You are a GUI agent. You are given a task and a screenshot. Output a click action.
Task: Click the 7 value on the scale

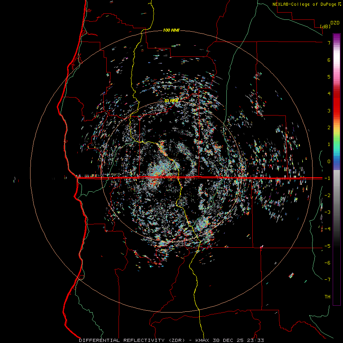(x=329, y=43)
